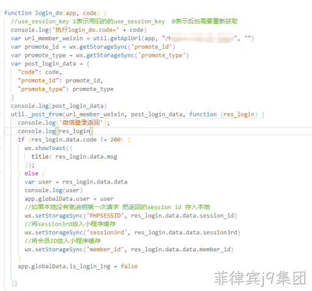Screen dimensions: 312x291
Task: Click the 'session3rd' string literal
Action: (x=106, y=232)
